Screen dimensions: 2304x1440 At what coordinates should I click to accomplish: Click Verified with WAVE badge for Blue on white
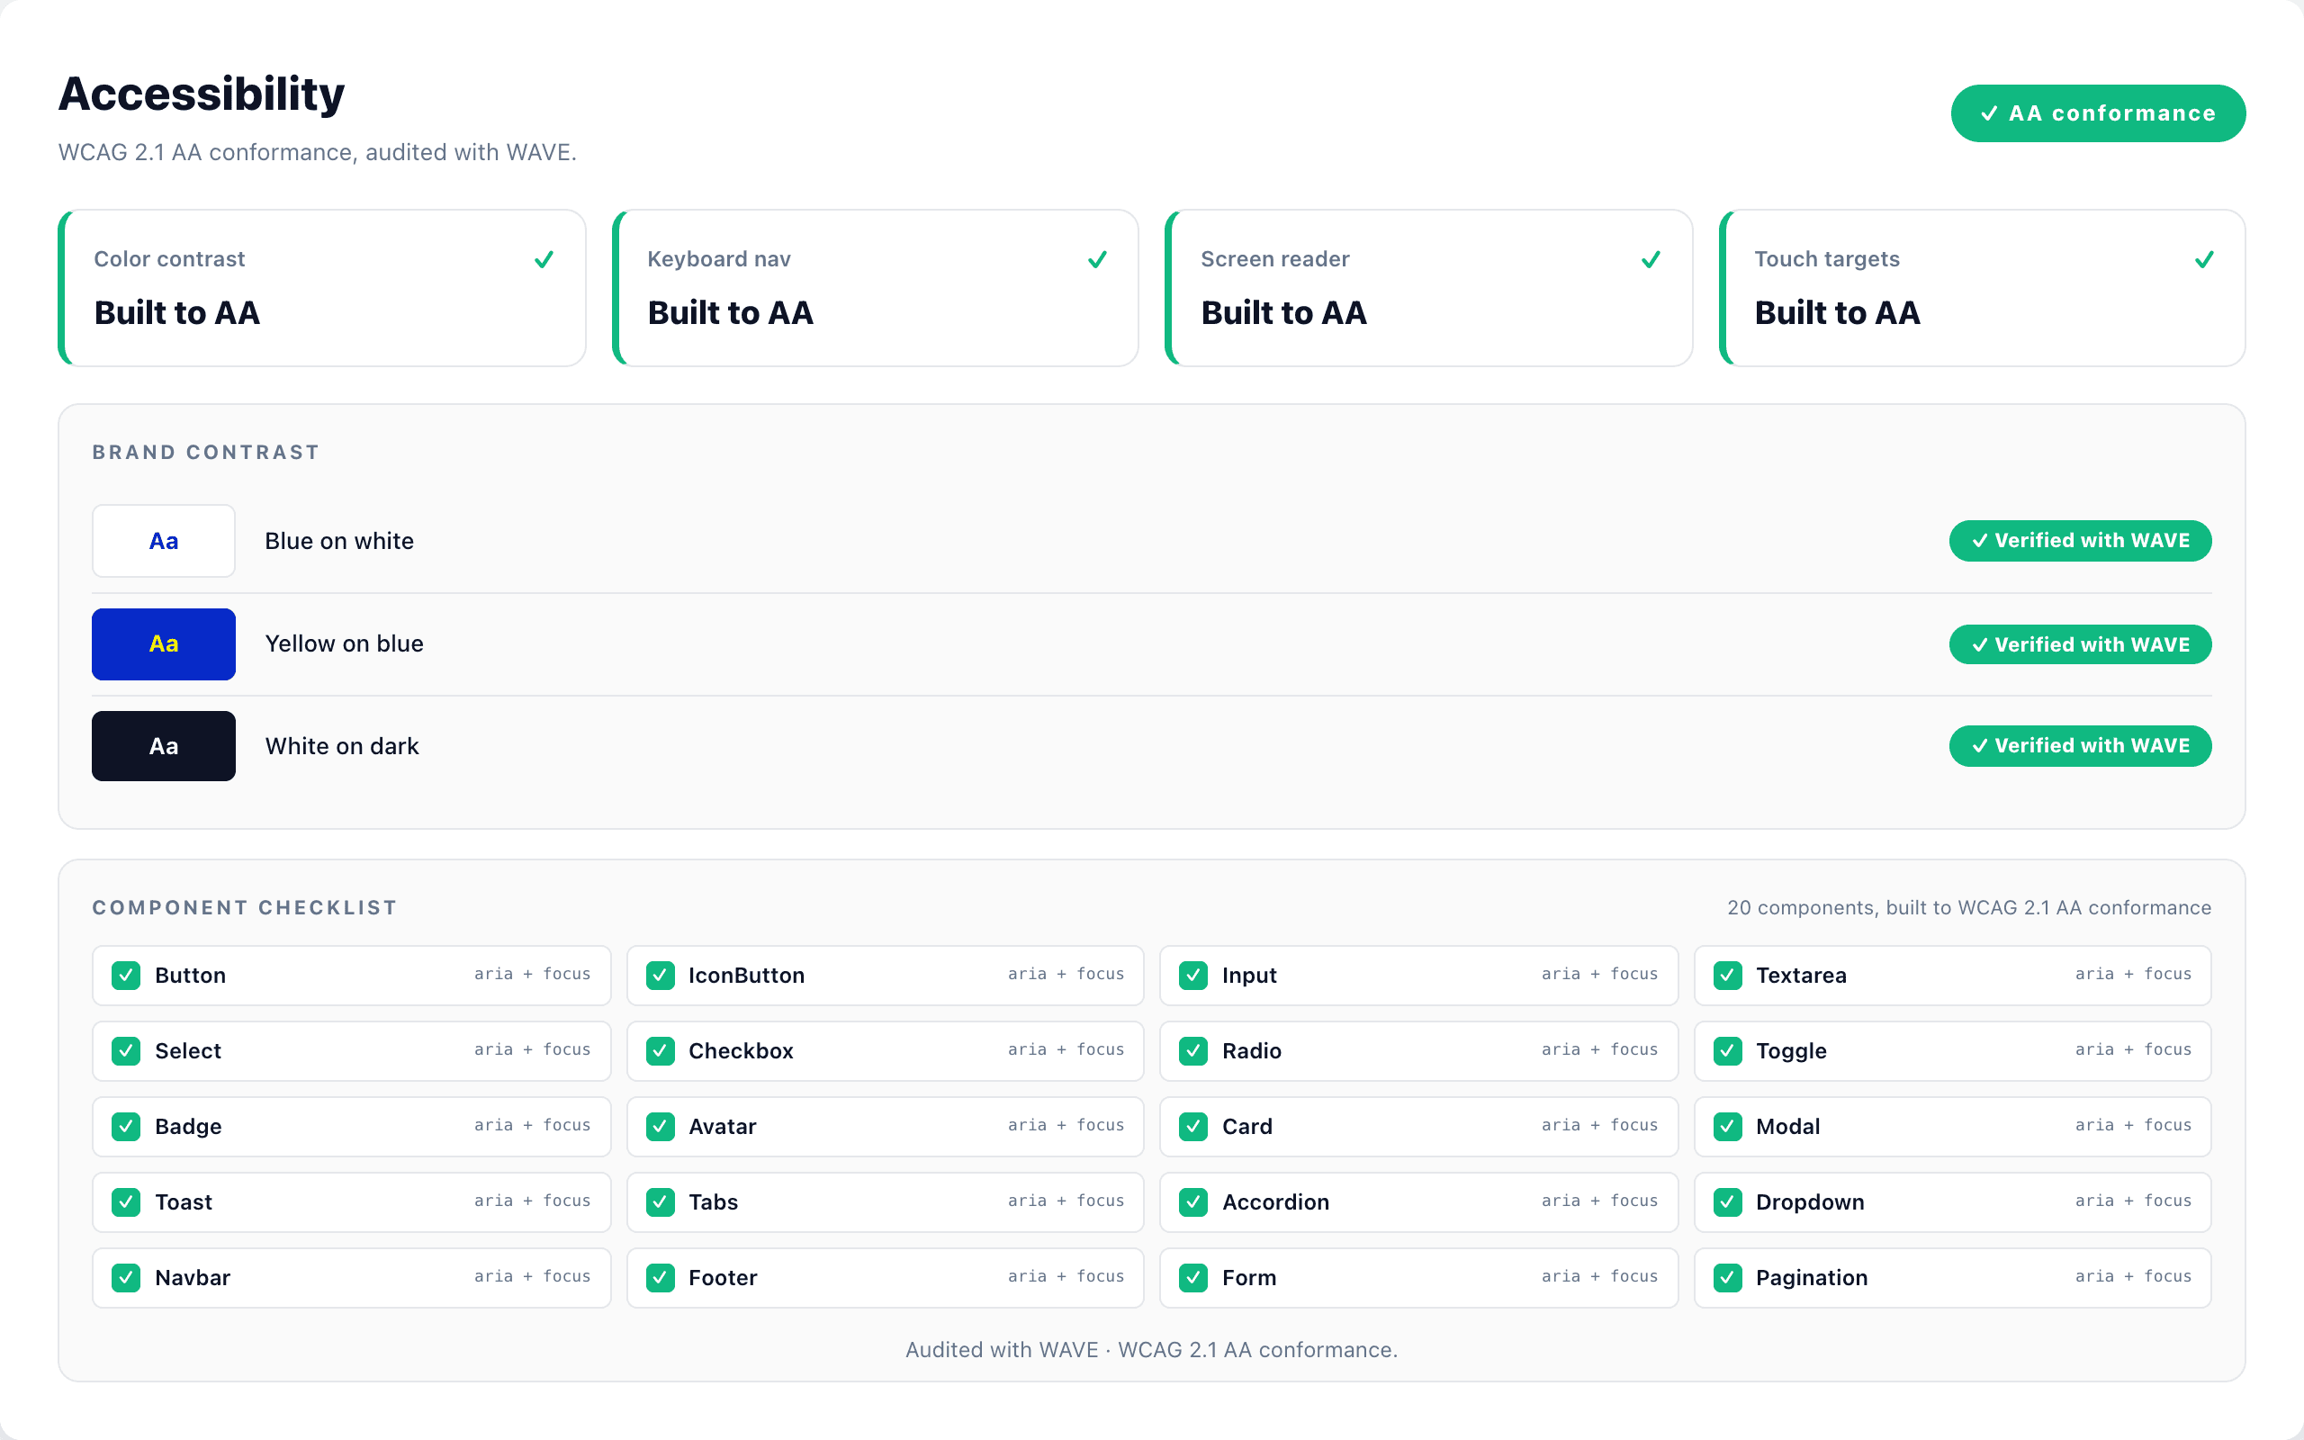tap(2080, 541)
